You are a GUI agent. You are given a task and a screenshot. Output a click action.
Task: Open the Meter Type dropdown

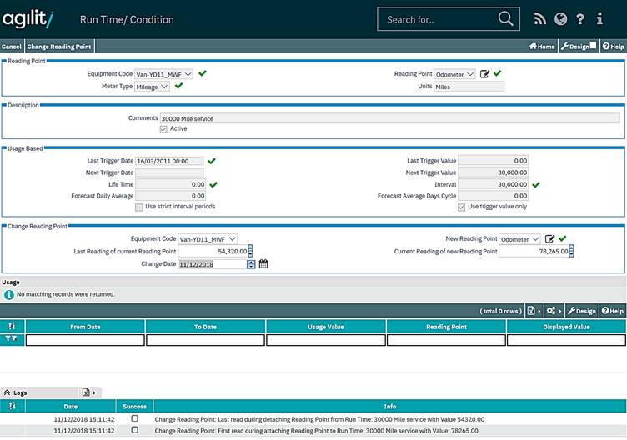point(153,86)
